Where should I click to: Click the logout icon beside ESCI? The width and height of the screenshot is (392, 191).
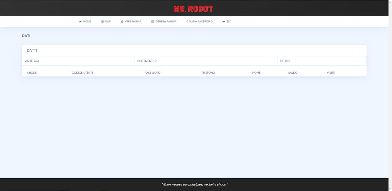pyautogui.click(x=224, y=21)
